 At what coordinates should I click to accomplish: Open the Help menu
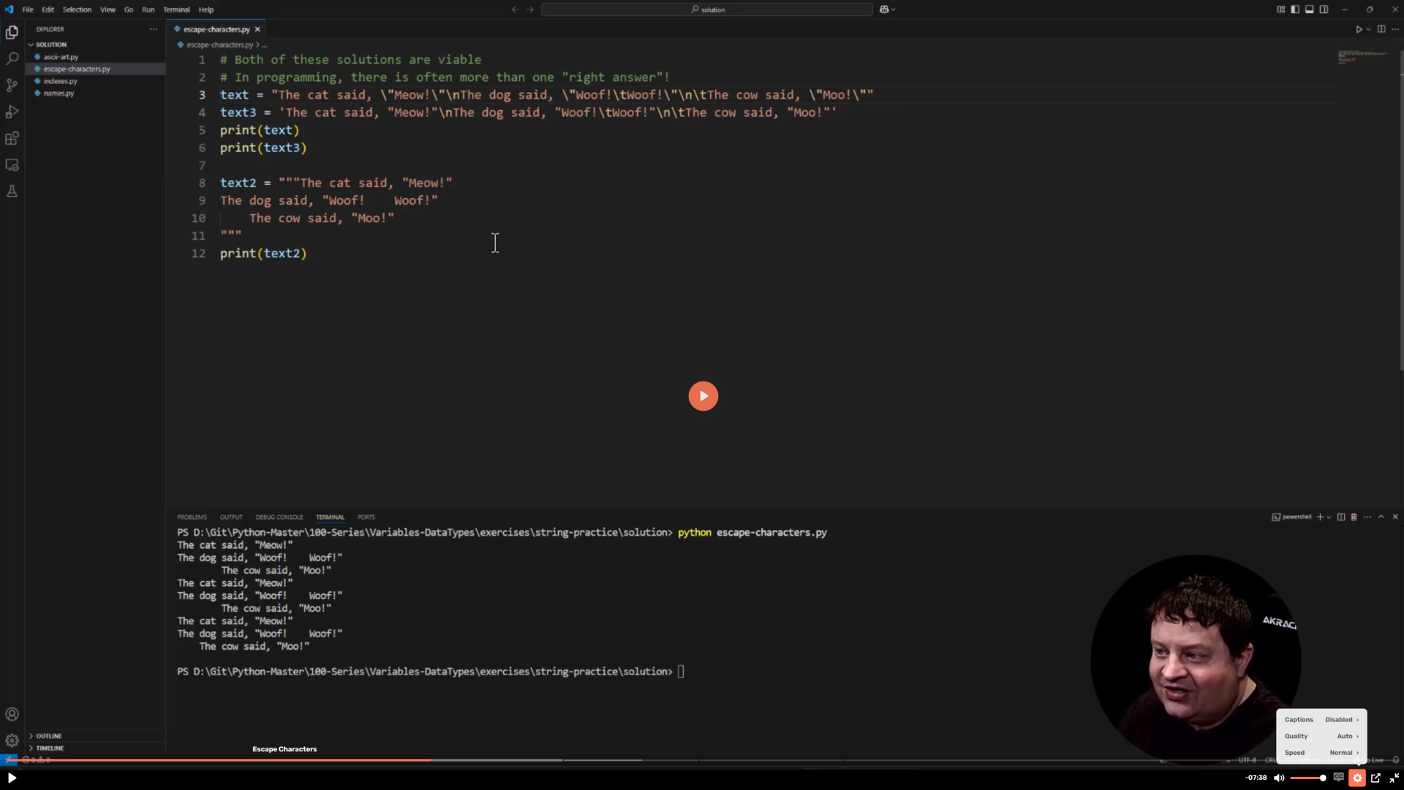tap(206, 10)
